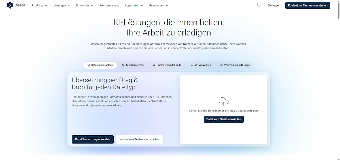The width and height of the screenshot is (340, 161).
Task: Switch to the API verwenden tab
Action: point(201,65)
